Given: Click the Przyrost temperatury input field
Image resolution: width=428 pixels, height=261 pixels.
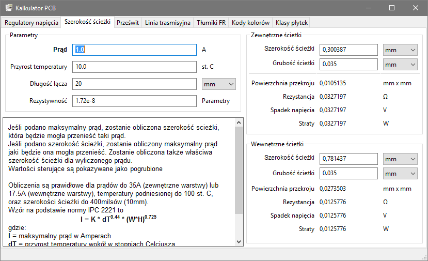Looking at the screenshot, I should coord(134,67).
